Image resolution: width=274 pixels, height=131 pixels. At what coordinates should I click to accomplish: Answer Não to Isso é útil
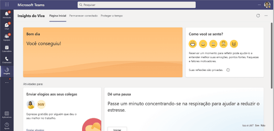263,125
